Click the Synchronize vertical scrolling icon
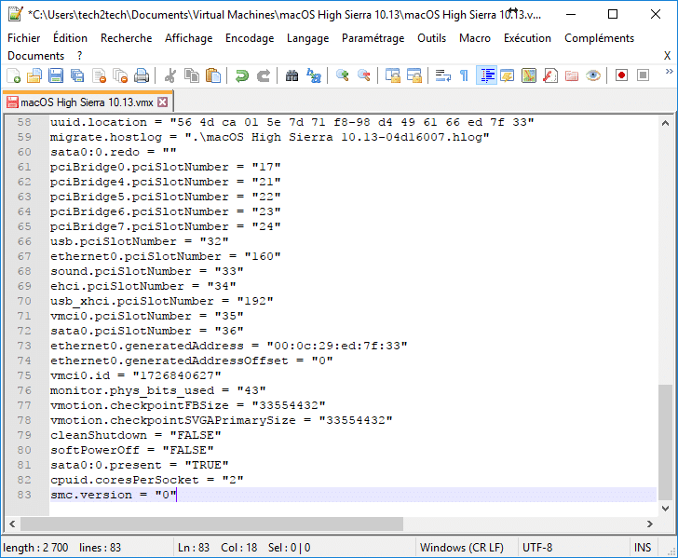This screenshot has width=678, height=558. pos(393,76)
